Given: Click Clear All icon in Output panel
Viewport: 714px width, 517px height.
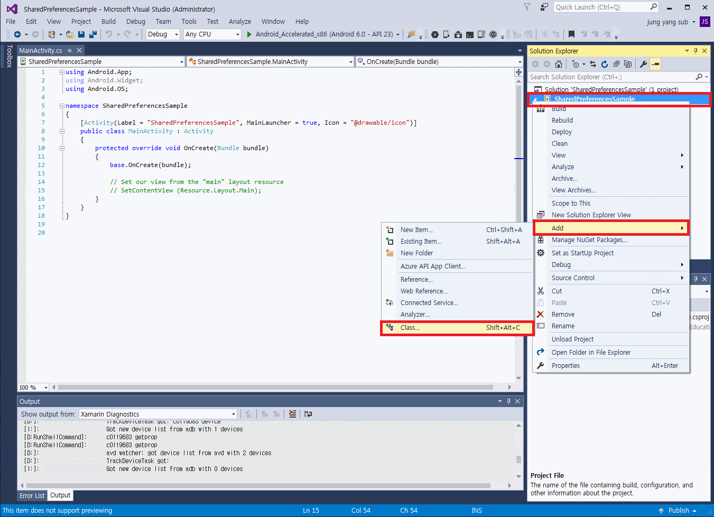Looking at the screenshot, I should [293, 414].
